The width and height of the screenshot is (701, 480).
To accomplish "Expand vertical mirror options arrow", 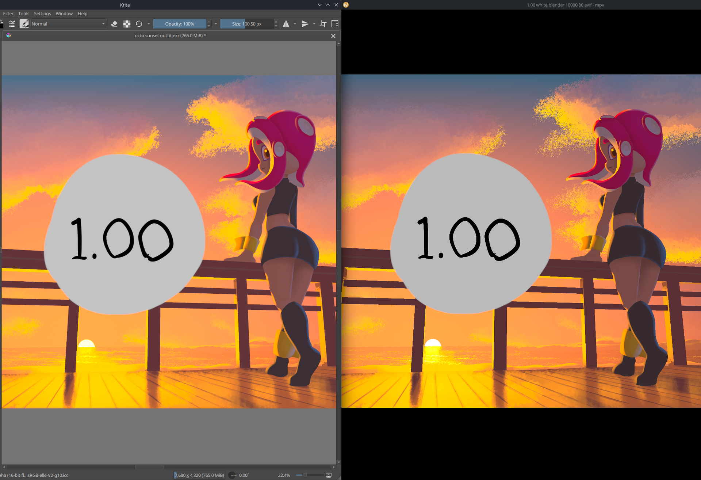I will pyautogui.click(x=314, y=24).
